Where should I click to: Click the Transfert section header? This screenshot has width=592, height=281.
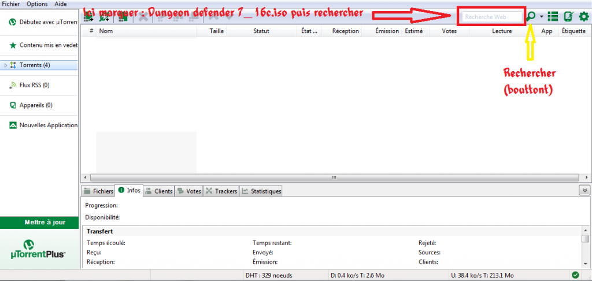(x=99, y=231)
